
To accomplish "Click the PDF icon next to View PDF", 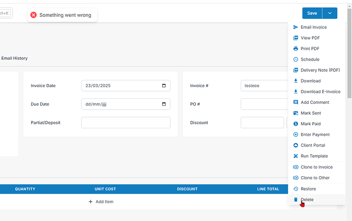I will coord(296,38).
